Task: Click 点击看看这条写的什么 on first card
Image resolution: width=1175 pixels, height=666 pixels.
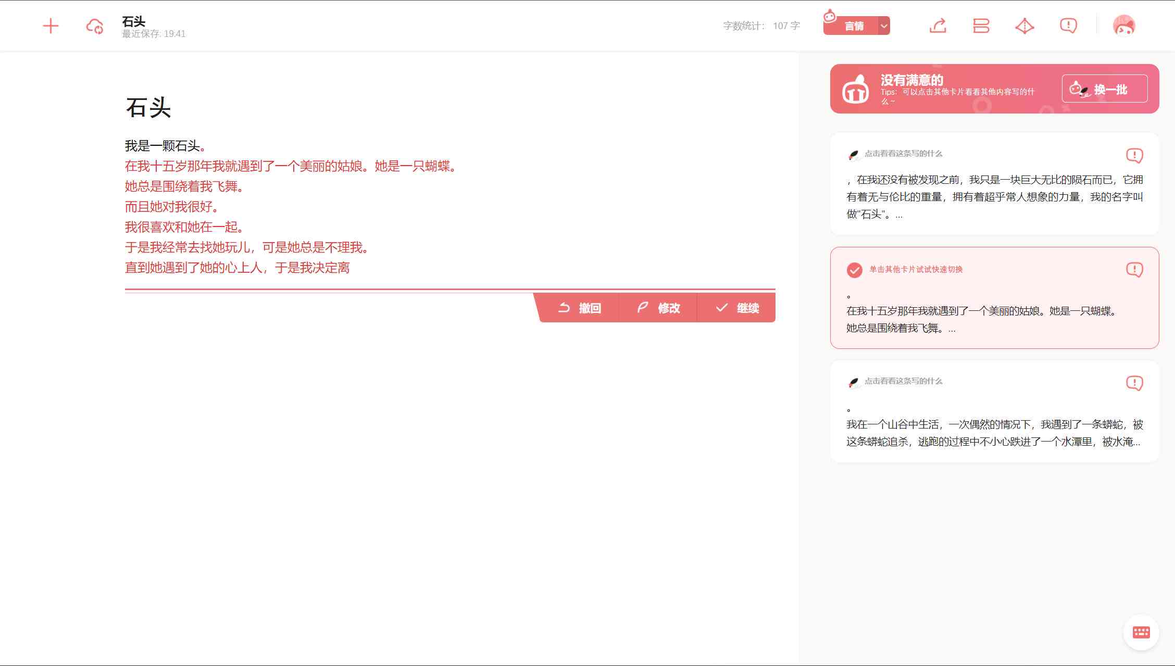Action: click(903, 154)
